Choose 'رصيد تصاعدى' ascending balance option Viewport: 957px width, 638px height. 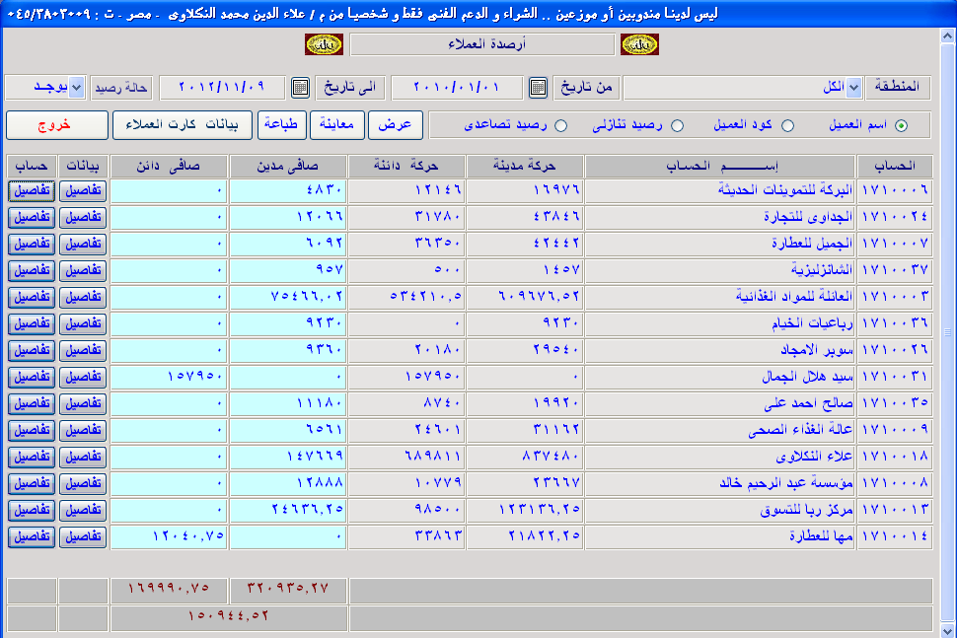tap(560, 125)
